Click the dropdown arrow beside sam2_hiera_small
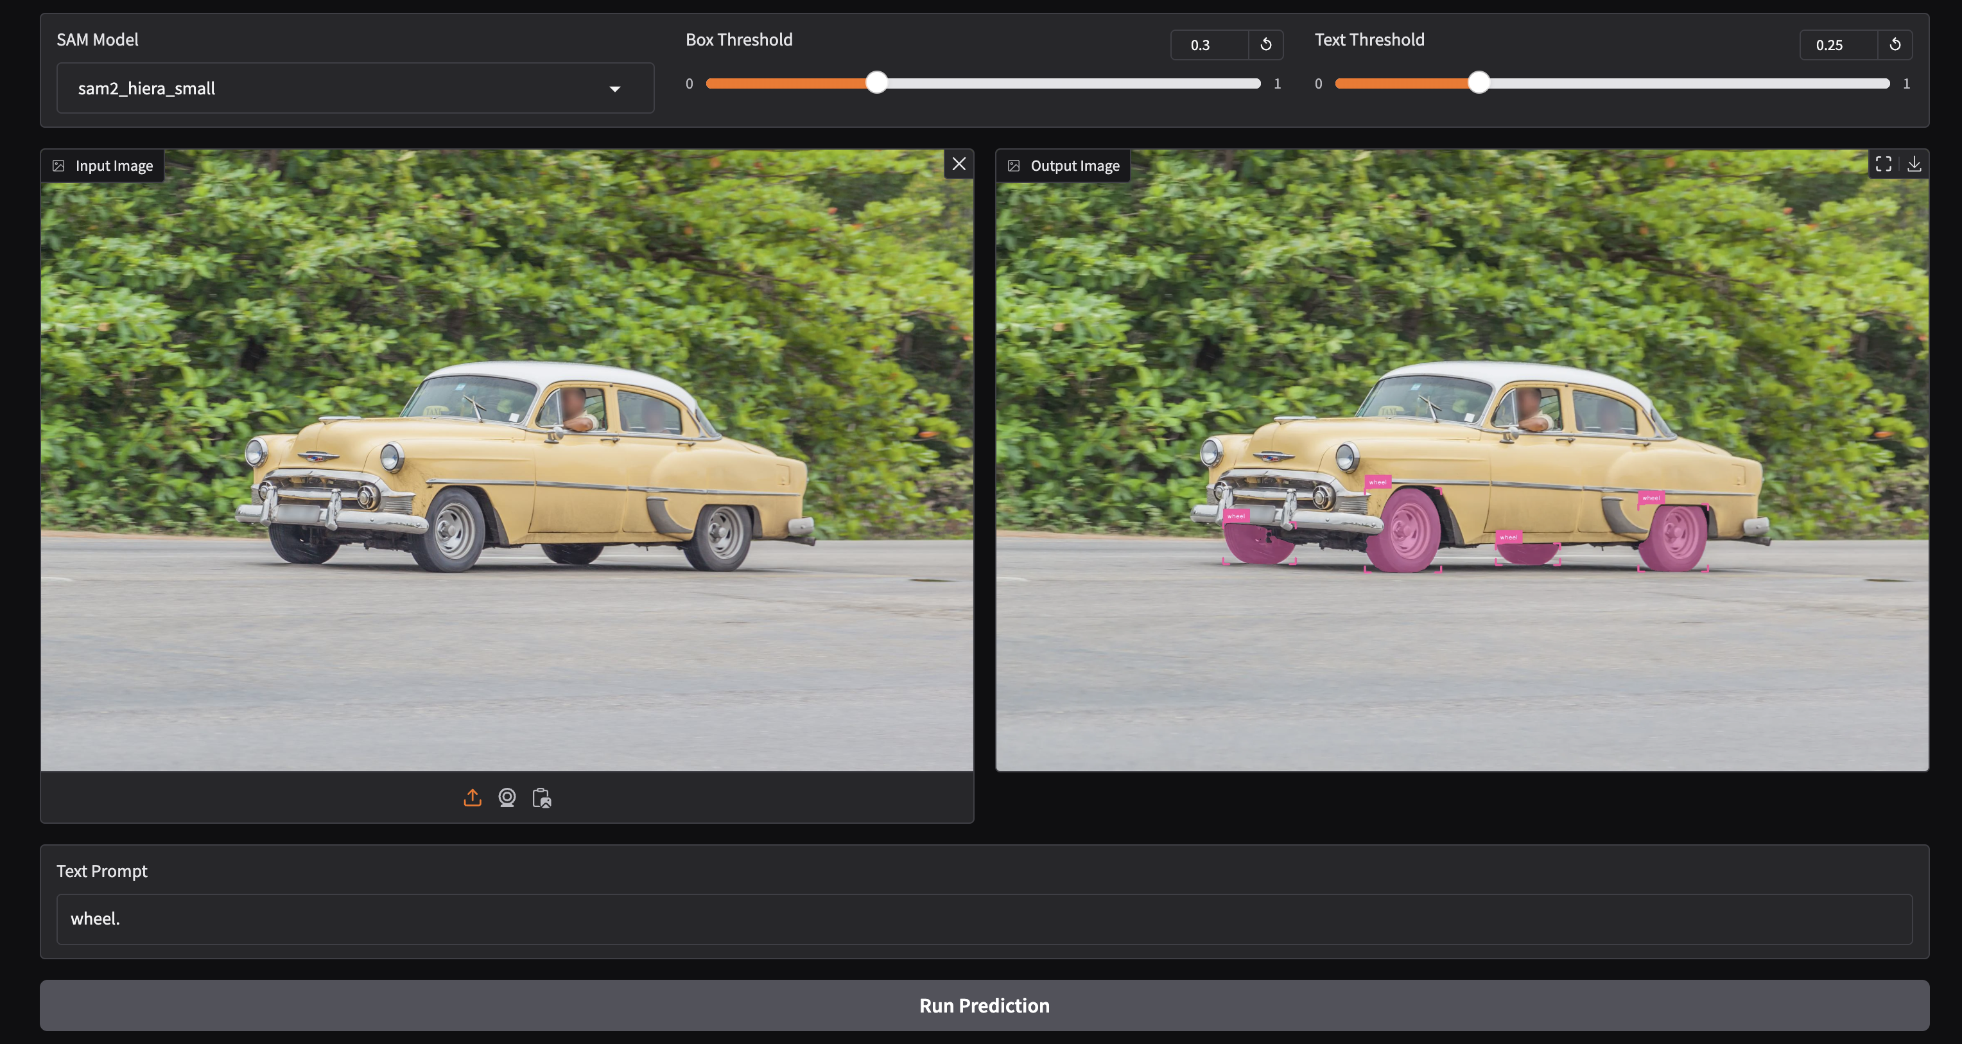The image size is (1962, 1044). click(614, 89)
